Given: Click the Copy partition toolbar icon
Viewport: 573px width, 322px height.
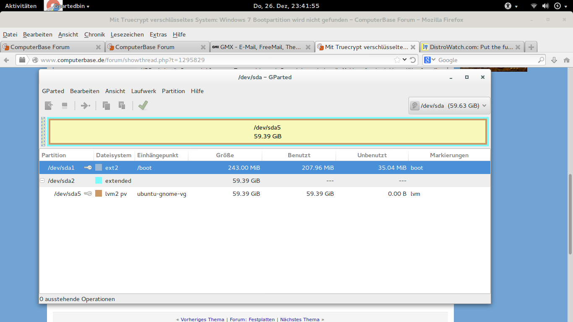Looking at the screenshot, I should (x=106, y=106).
